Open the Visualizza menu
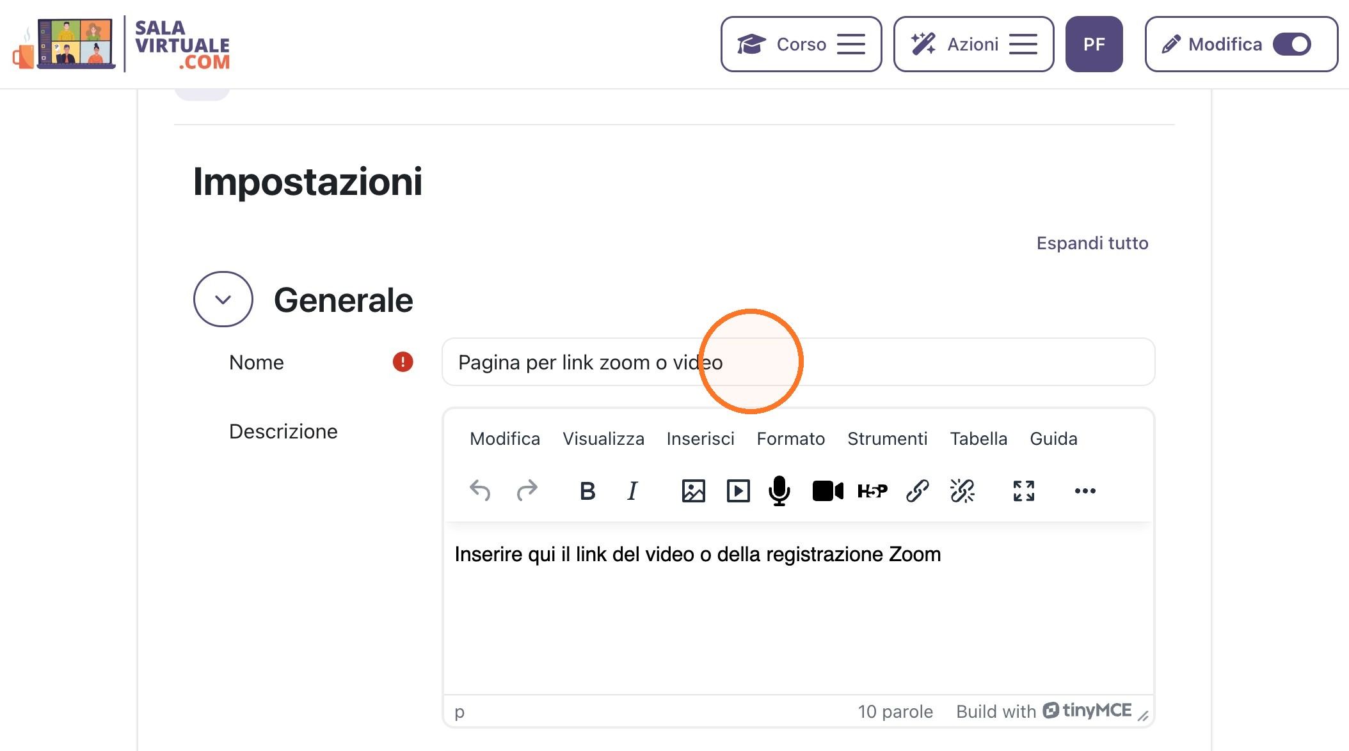 [603, 438]
